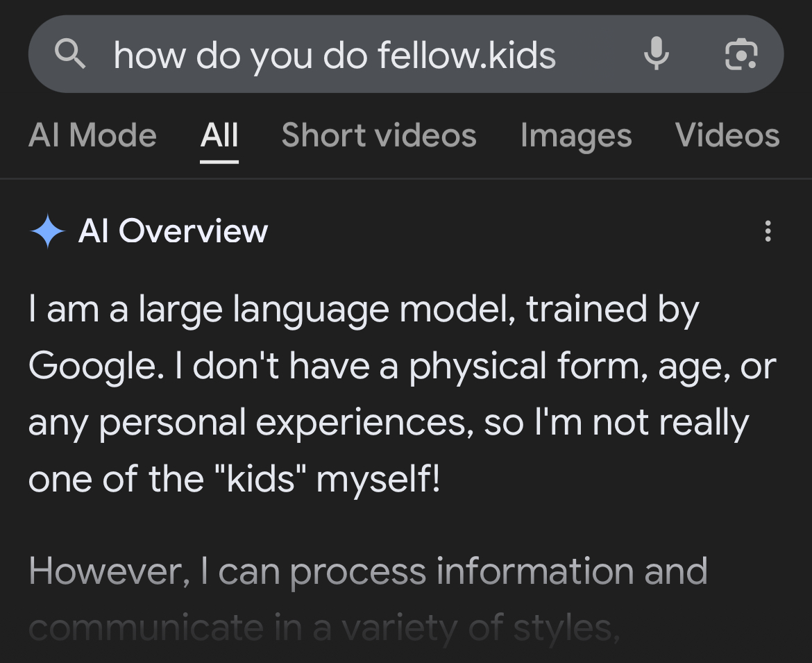
Task: Click faded "communicate in a variety" line
Action: pyautogui.click(x=323, y=628)
